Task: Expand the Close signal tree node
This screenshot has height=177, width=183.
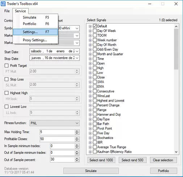Action: pos(90,77)
